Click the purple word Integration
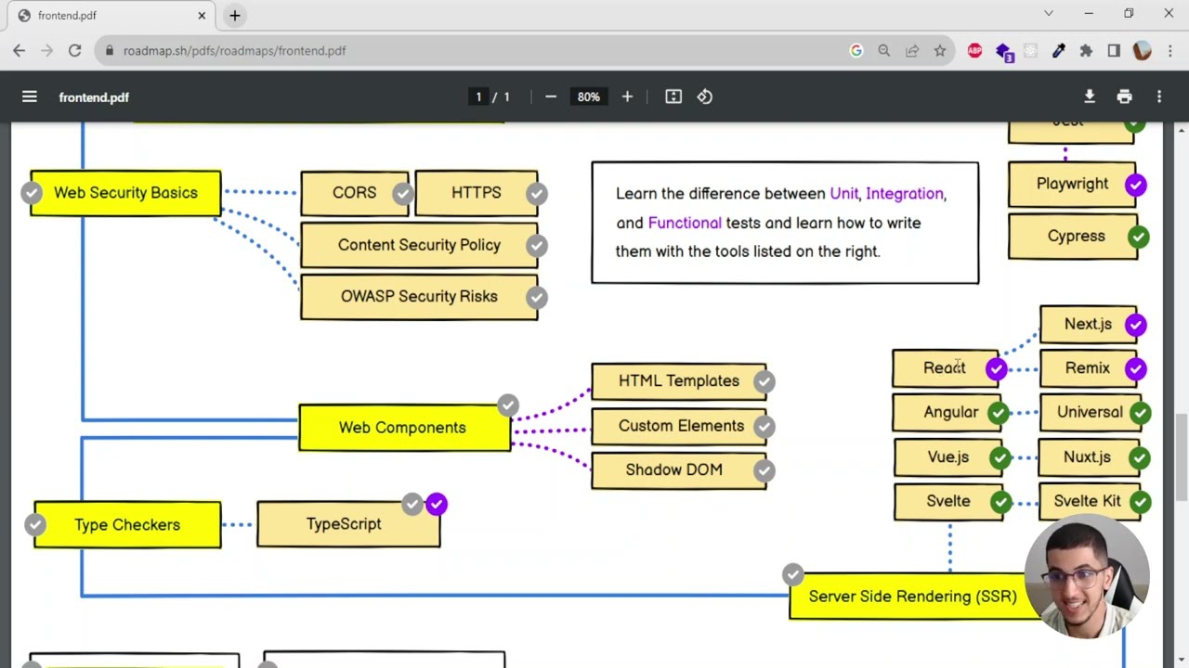This screenshot has height=668, width=1189. pos(904,194)
